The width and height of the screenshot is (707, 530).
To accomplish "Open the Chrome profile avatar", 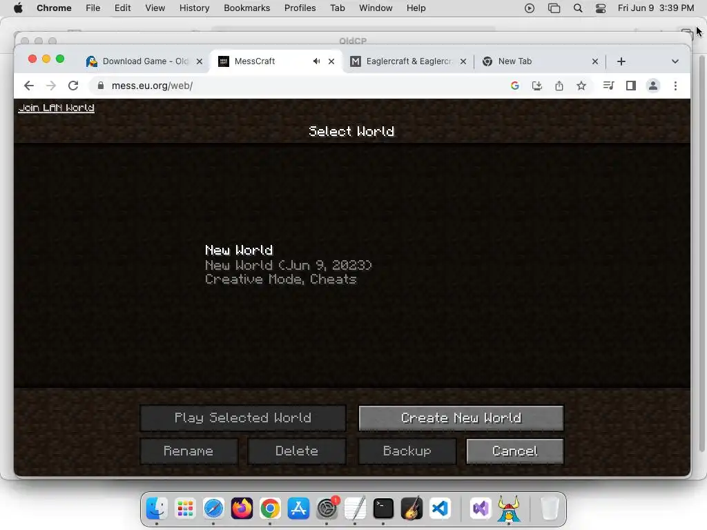I will pos(653,86).
